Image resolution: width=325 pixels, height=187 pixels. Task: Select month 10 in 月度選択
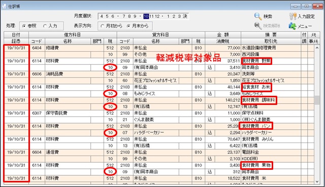point(146,16)
